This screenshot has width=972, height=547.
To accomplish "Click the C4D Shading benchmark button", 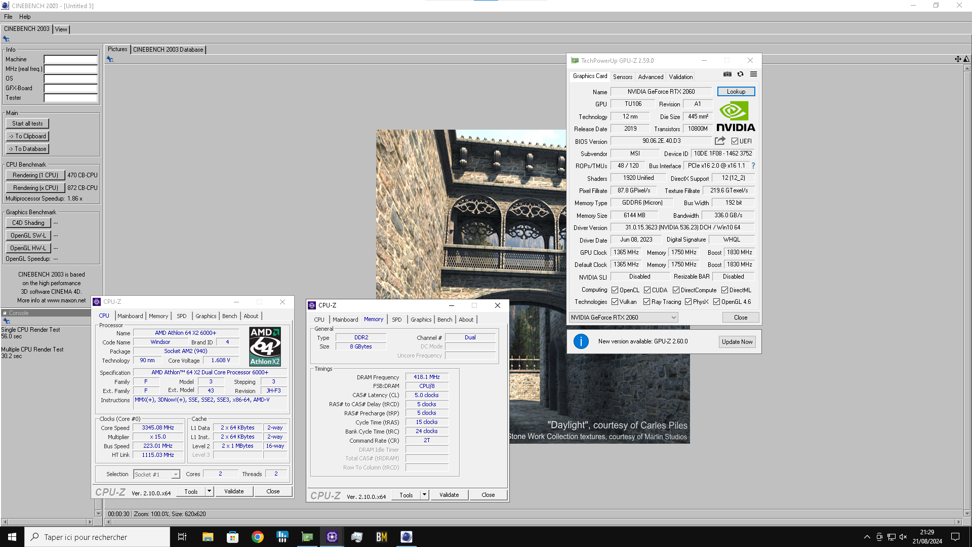I will (x=28, y=223).
